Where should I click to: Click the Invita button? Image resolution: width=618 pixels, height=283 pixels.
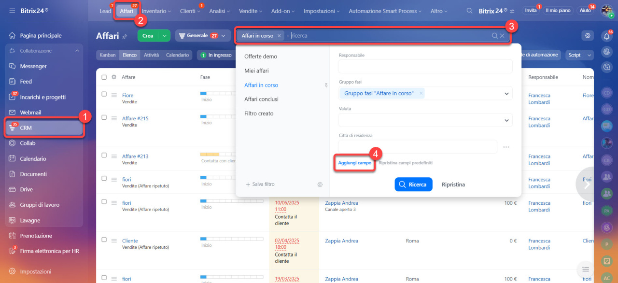(531, 11)
